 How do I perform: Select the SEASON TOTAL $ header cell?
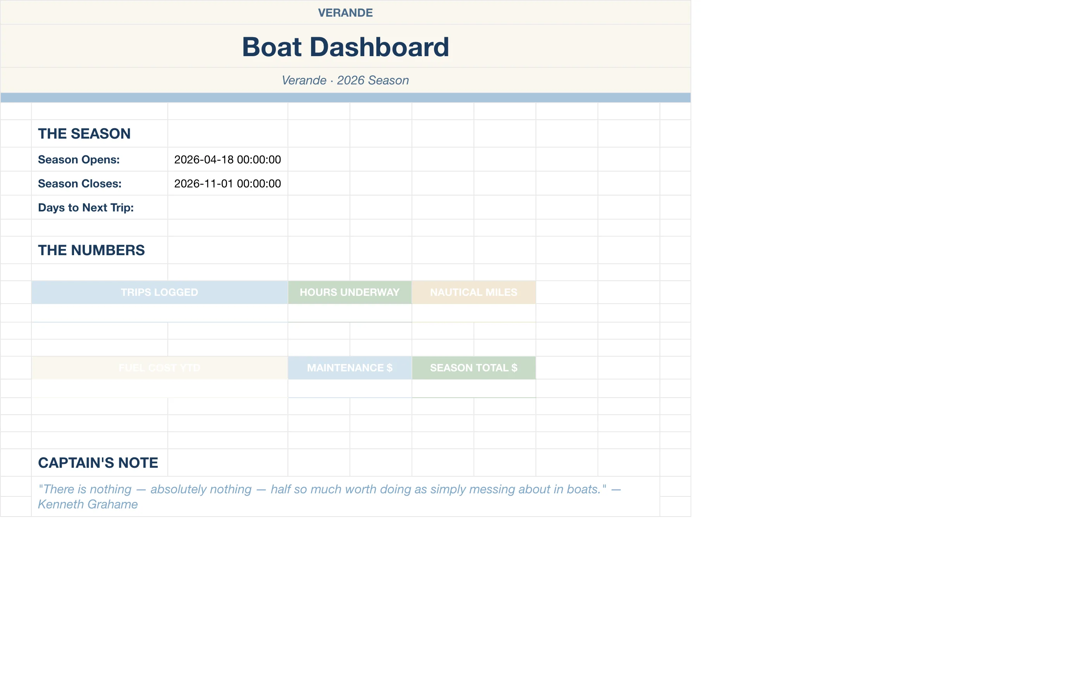click(474, 368)
